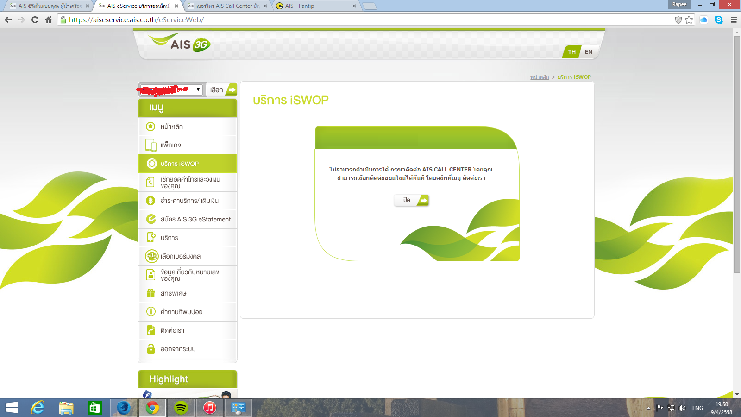Switch to the AIS - Pantip tab
This screenshot has height=417, width=741.
tap(315, 6)
